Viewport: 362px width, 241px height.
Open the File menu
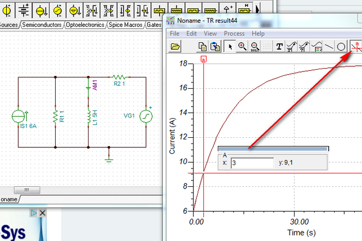(x=175, y=33)
